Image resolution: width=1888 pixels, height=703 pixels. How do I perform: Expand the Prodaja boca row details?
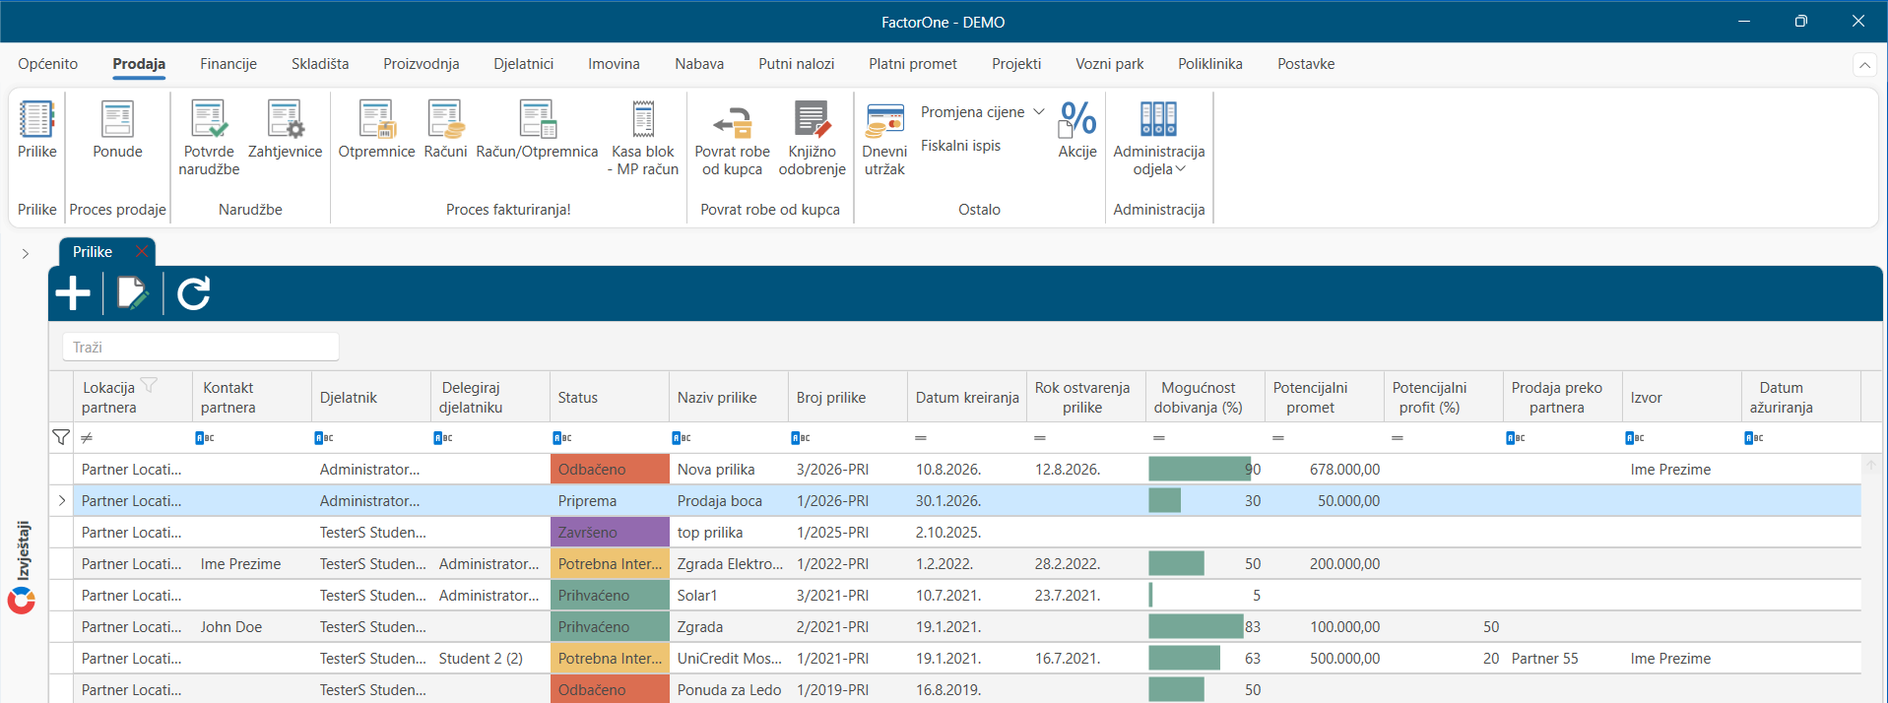61,501
